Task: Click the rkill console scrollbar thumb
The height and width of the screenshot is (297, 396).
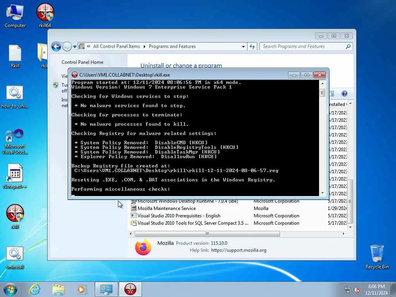Action: [x=322, y=93]
